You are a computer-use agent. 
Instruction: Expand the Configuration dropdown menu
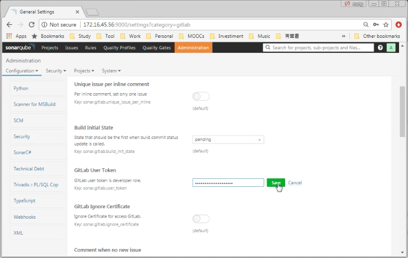coord(22,71)
